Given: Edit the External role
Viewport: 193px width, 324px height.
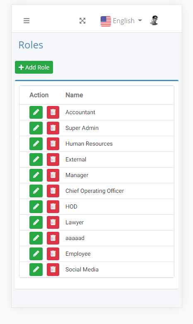Looking at the screenshot, I should 36,160.
